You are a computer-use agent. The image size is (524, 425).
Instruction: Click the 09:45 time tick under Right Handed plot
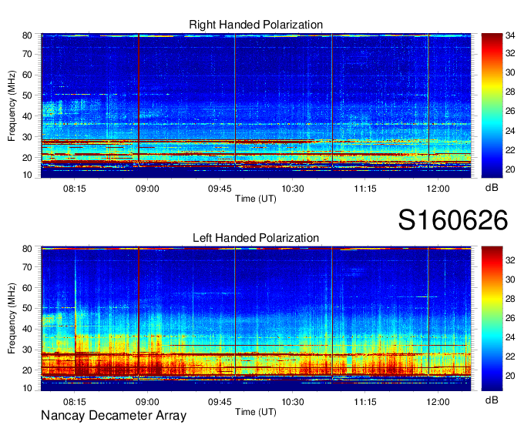220,189
